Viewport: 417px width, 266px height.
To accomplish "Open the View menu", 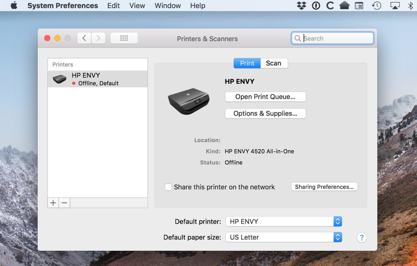I will coord(137,6).
